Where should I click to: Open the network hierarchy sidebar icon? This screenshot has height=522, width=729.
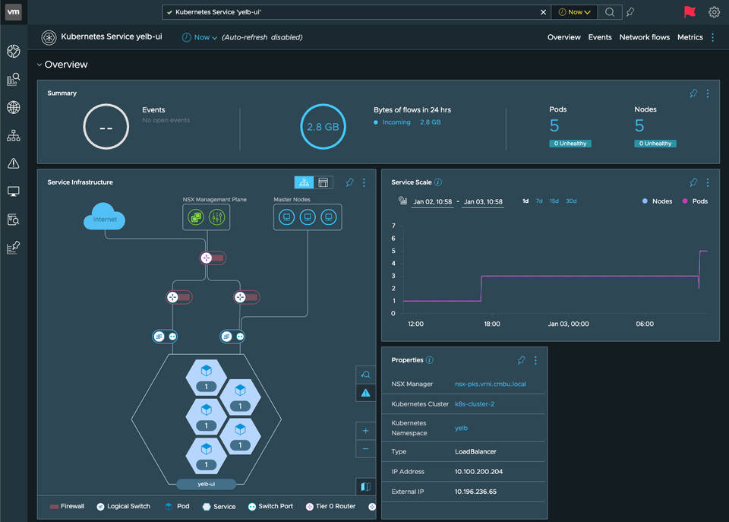click(14, 135)
